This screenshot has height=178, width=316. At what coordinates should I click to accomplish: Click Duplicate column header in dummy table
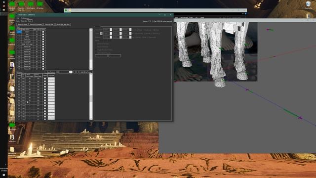coord(51,76)
